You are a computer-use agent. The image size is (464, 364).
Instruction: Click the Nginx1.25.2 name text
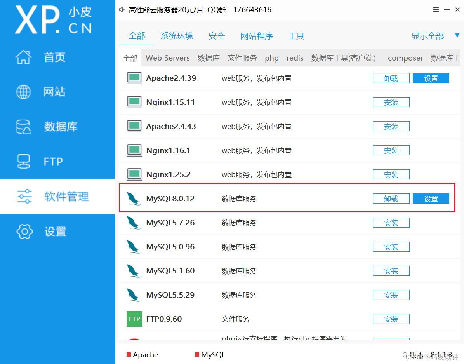(x=169, y=174)
